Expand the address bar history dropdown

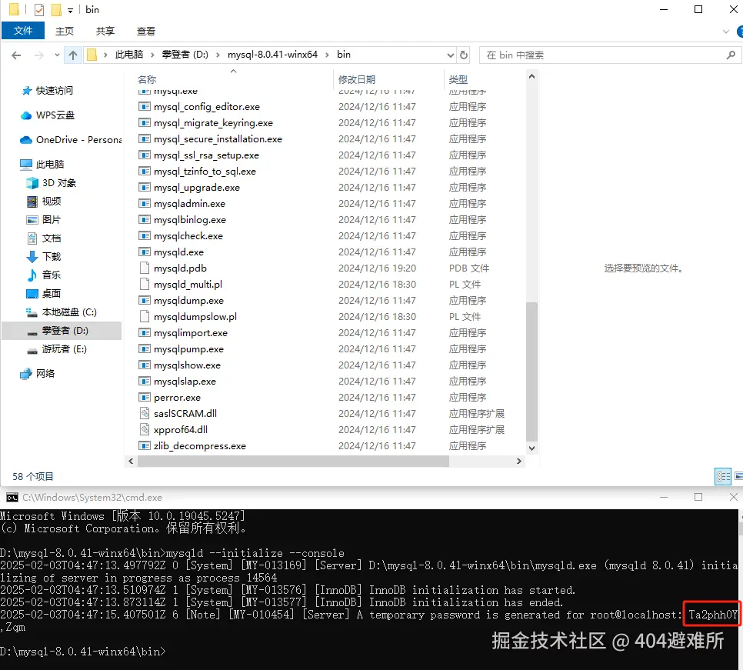[x=450, y=55]
